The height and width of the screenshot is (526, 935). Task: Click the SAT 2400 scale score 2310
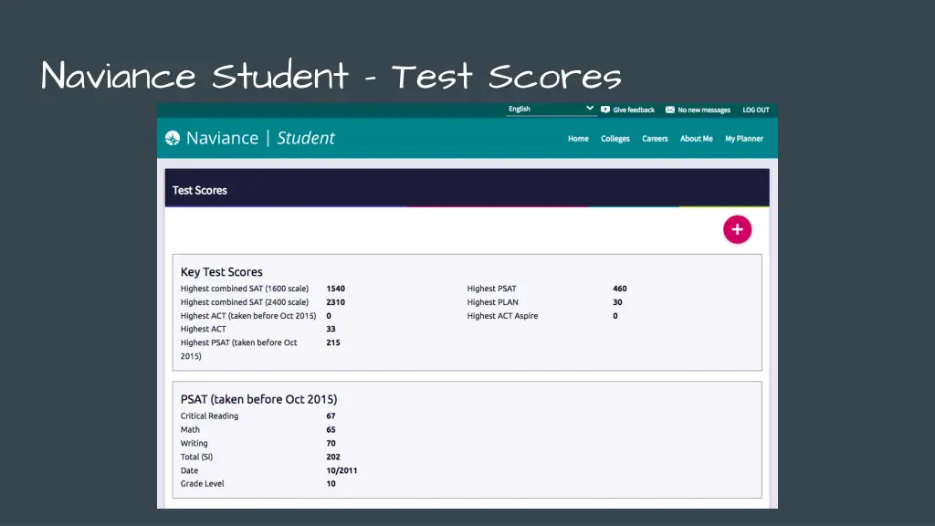[335, 302]
